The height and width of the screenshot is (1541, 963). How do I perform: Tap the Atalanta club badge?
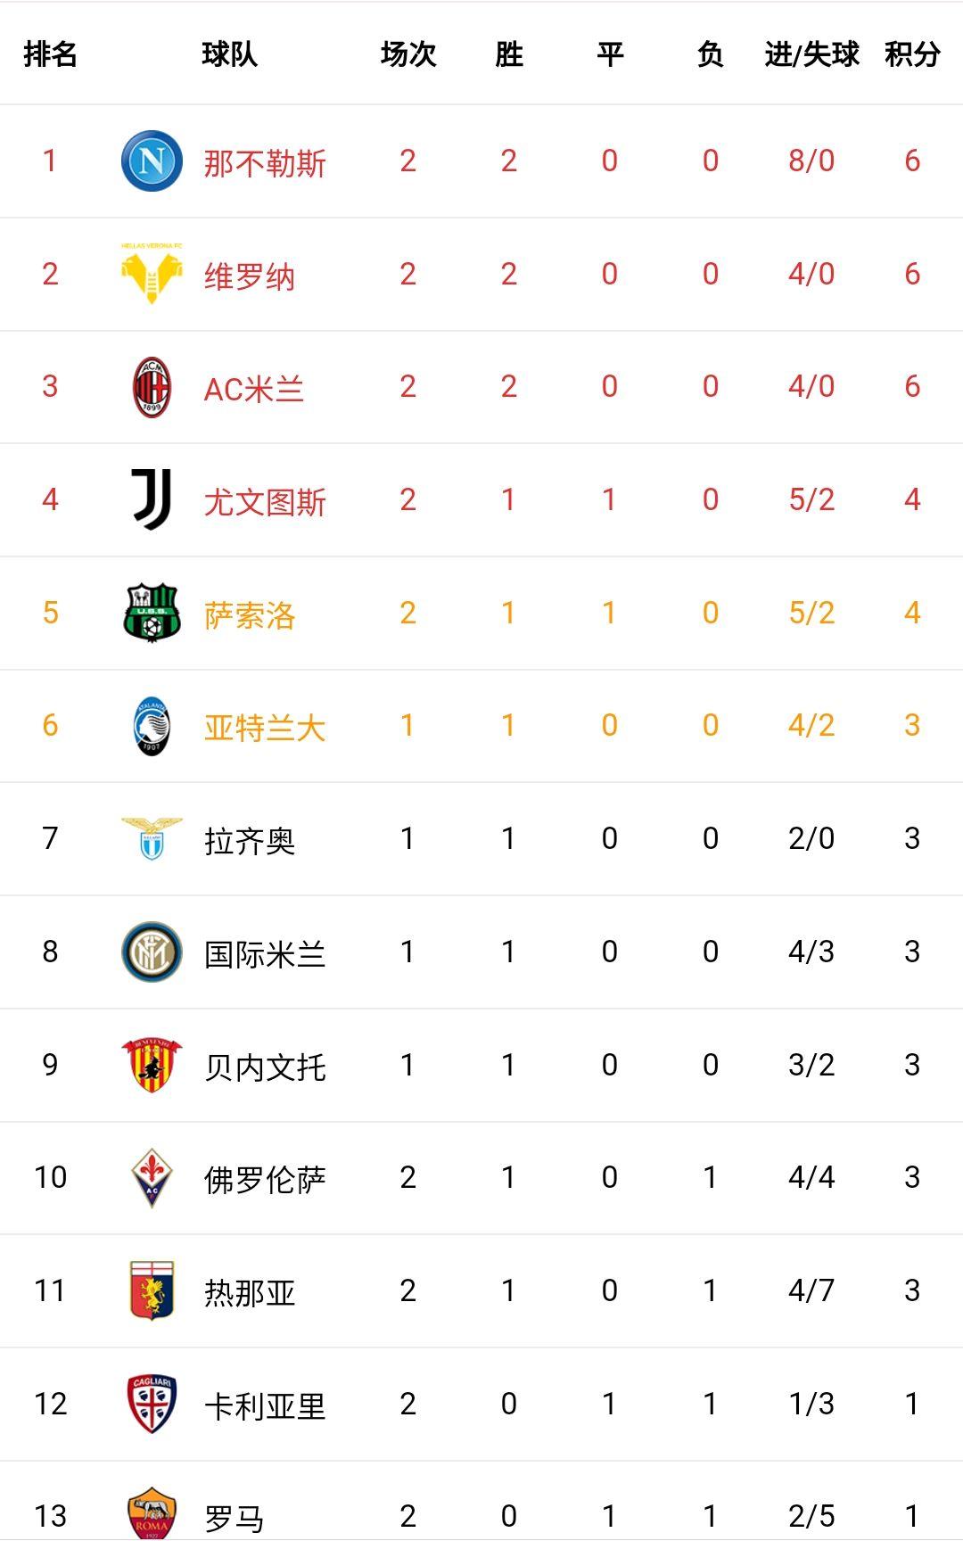(152, 726)
